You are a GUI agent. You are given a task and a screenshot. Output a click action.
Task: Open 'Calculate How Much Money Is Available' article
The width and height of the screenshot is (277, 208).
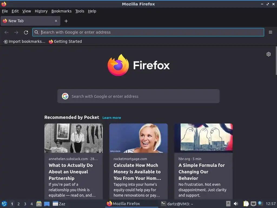pos(137,172)
